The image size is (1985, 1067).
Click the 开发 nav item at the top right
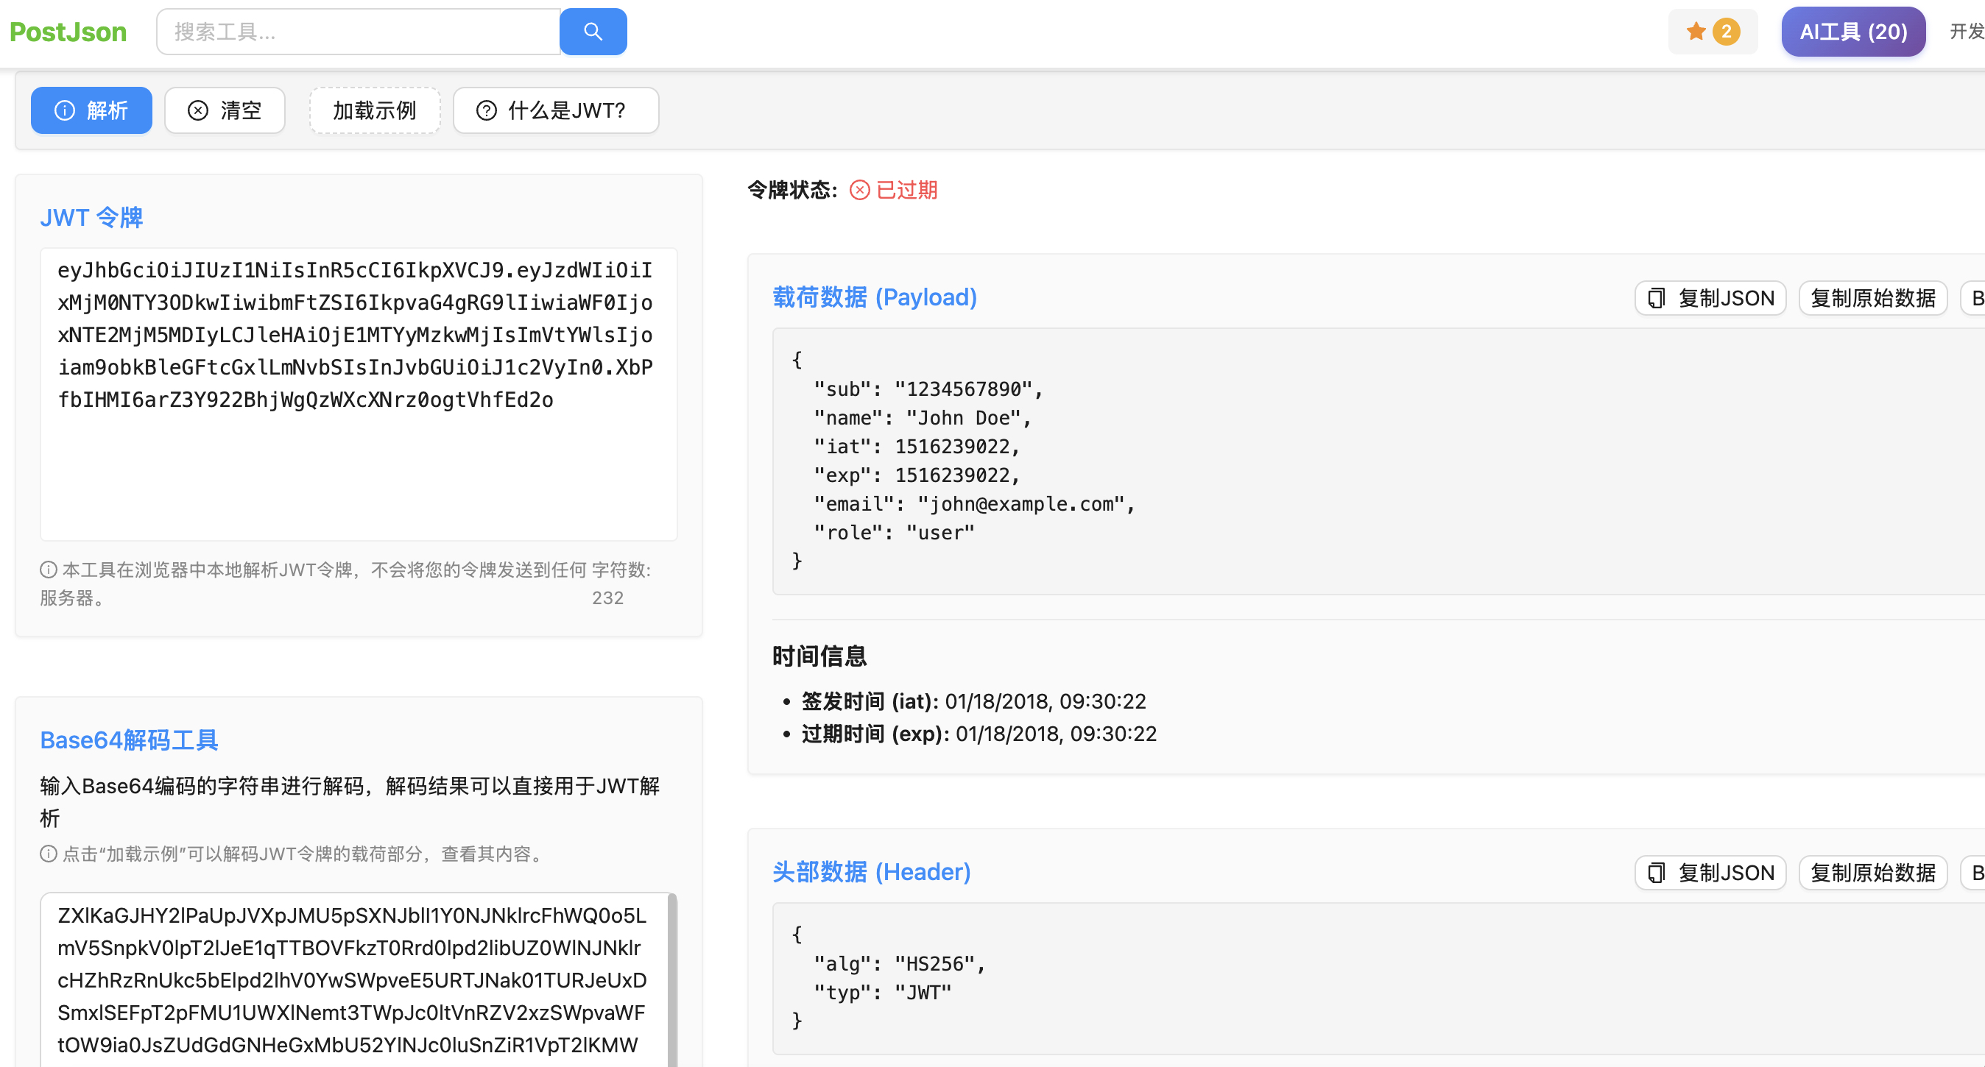coord(1967,32)
